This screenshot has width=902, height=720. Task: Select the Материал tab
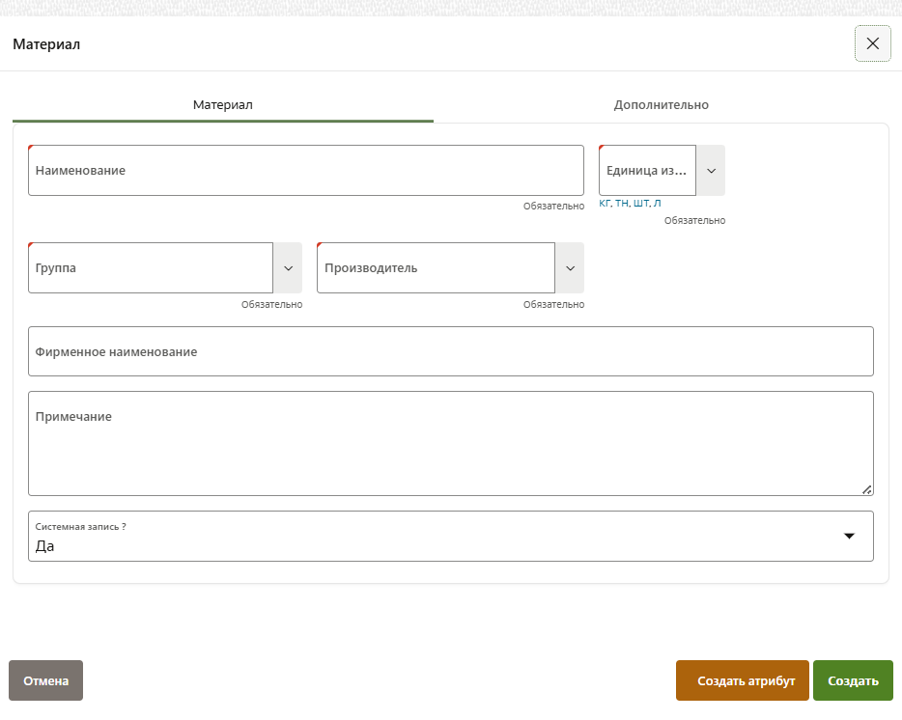pyautogui.click(x=222, y=104)
